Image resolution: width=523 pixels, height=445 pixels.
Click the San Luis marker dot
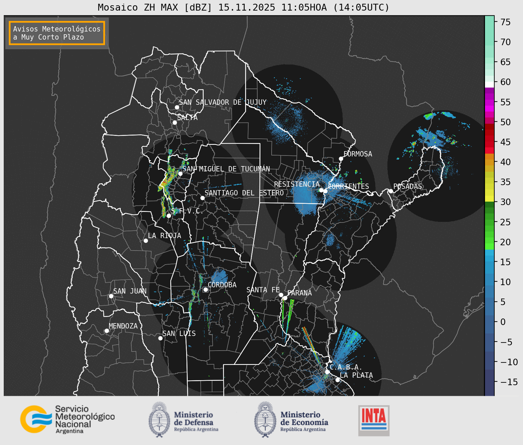click(160, 338)
